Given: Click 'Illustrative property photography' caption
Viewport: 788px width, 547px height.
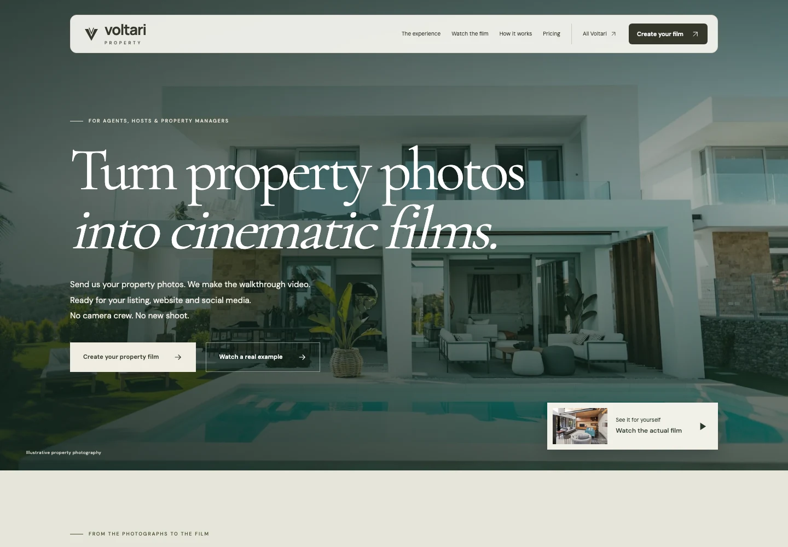Looking at the screenshot, I should coord(63,453).
